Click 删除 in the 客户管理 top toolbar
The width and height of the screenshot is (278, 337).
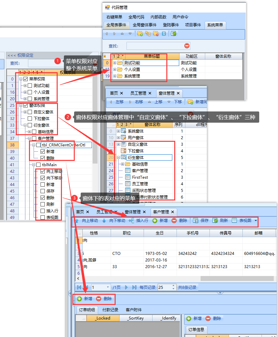[180, 221]
